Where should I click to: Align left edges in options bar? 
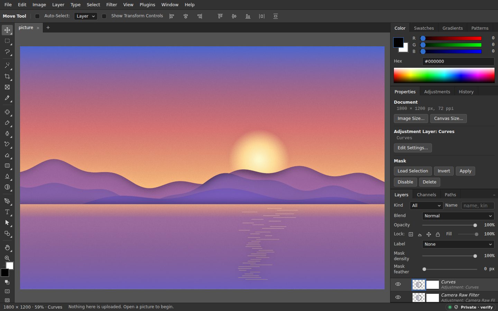click(172, 16)
